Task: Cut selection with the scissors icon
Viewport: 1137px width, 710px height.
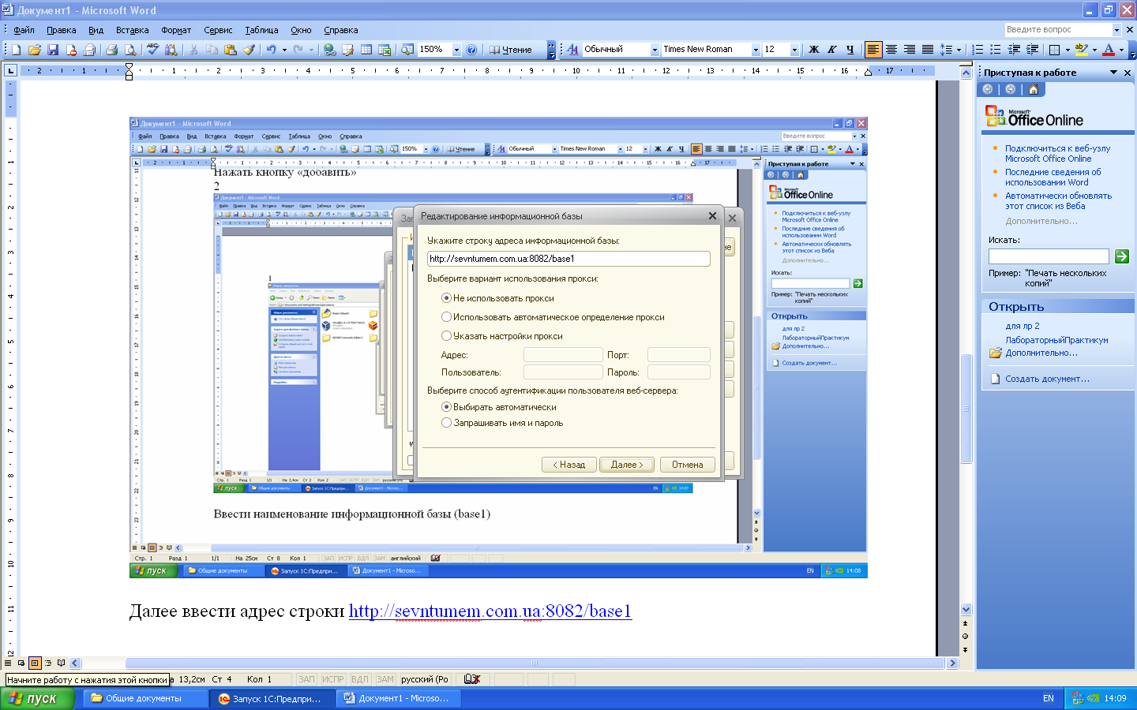Action: coord(193,50)
